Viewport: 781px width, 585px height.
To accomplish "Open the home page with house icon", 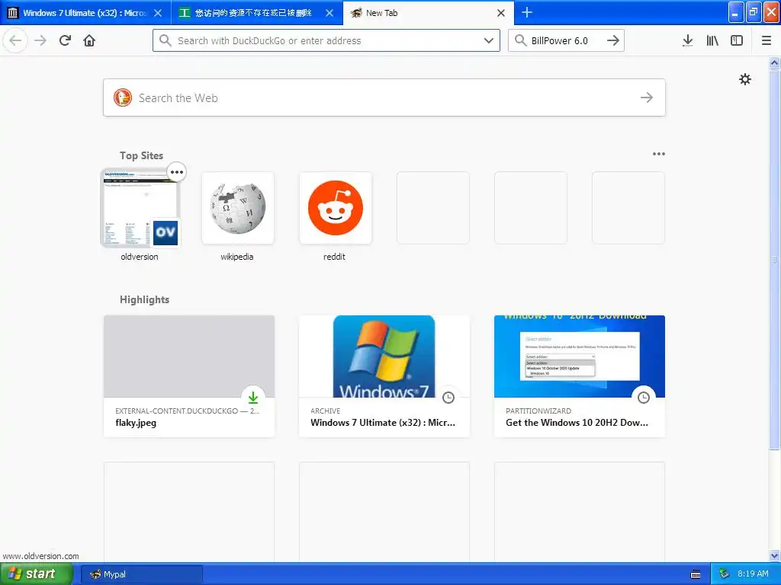I will pyautogui.click(x=89, y=40).
